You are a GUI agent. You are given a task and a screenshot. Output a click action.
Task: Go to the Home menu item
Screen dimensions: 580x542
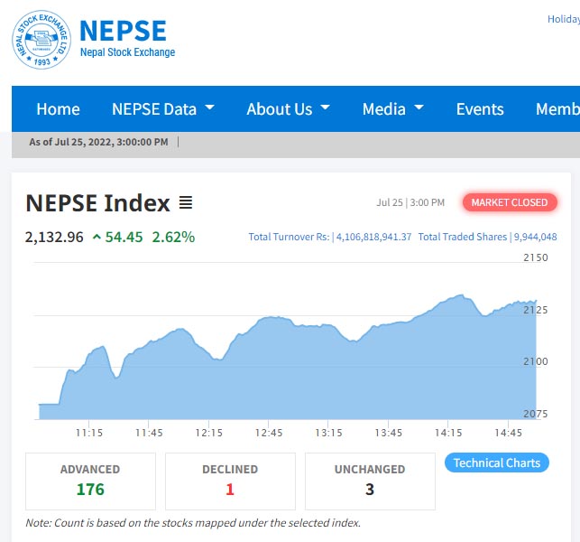coord(58,109)
